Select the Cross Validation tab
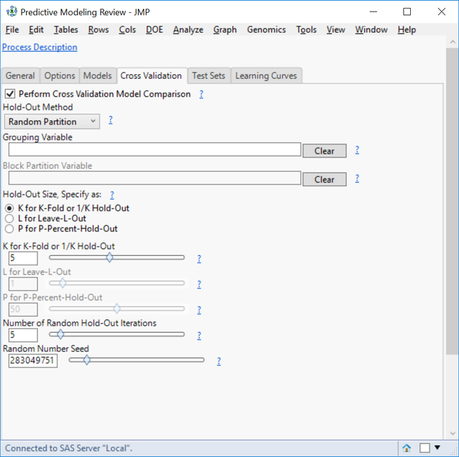The height and width of the screenshot is (457, 459). click(152, 76)
